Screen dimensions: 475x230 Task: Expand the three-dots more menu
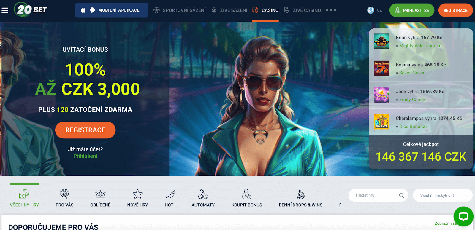tap(331, 10)
